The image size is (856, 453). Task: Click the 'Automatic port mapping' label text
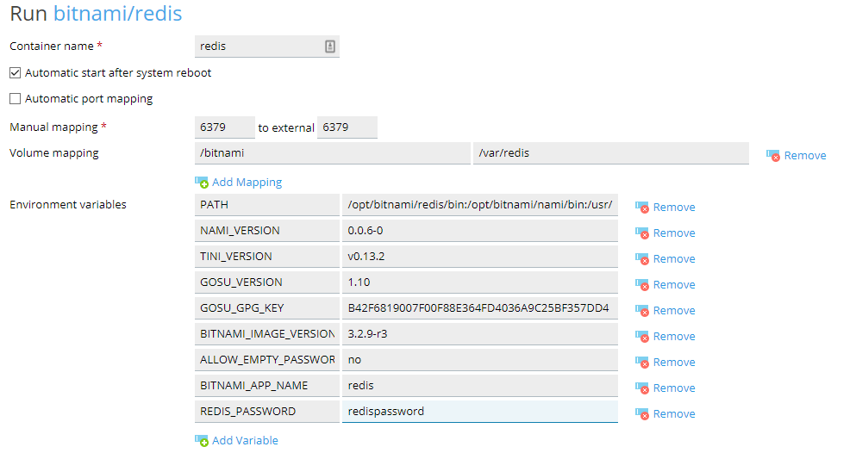point(89,99)
